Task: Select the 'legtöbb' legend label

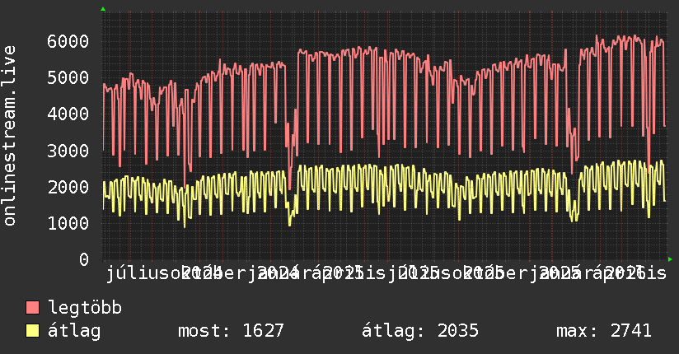Action: click(x=85, y=308)
